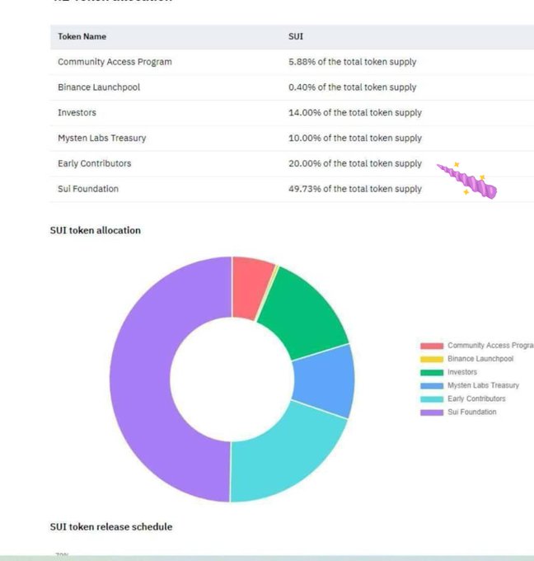The image size is (534, 561).
Task: Toggle Early Contributors legend label
Action: tap(476, 398)
